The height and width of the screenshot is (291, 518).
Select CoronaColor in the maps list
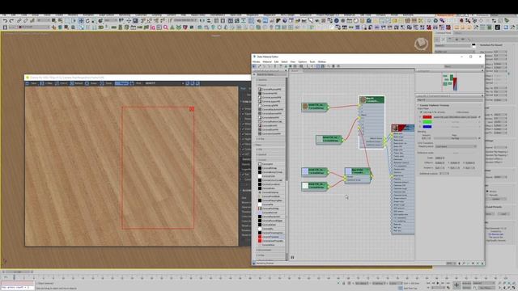pyautogui.click(x=270, y=176)
